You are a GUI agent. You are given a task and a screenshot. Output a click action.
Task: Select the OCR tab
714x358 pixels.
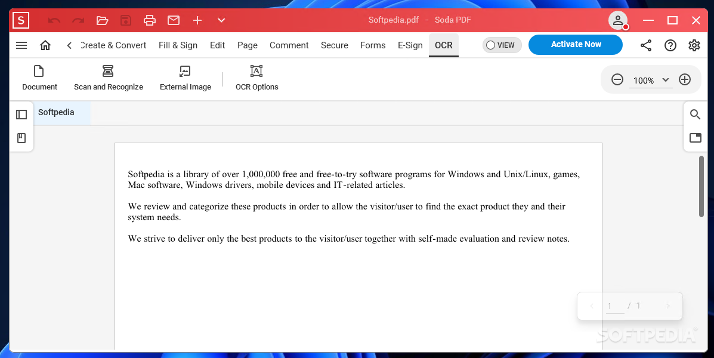coord(444,45)
